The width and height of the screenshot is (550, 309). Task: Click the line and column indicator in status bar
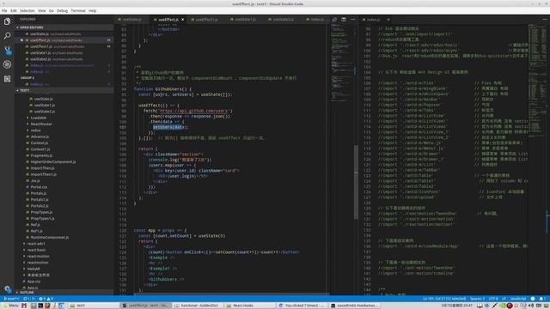(x=444, y=299)
